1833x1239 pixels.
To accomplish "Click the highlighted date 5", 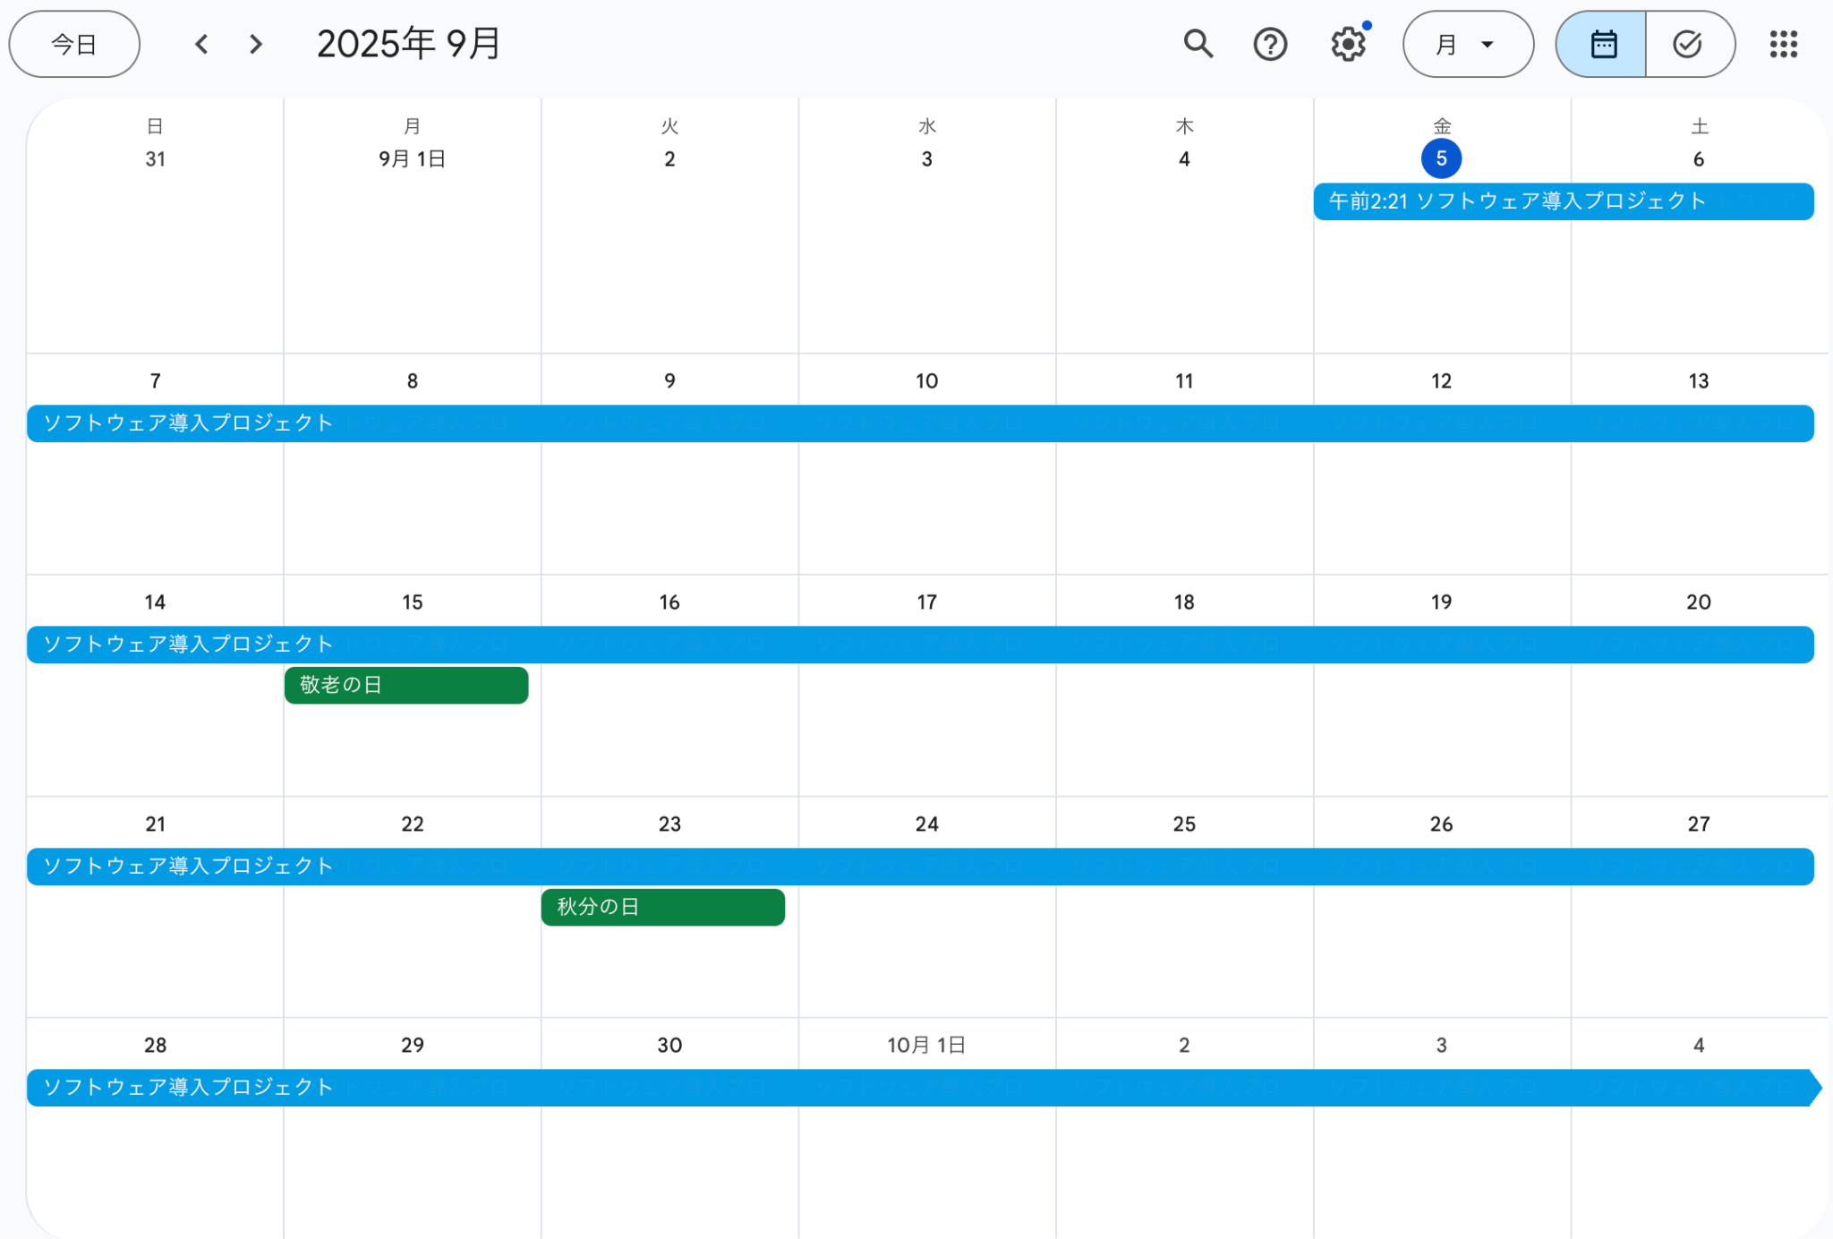I will 1441,158.
